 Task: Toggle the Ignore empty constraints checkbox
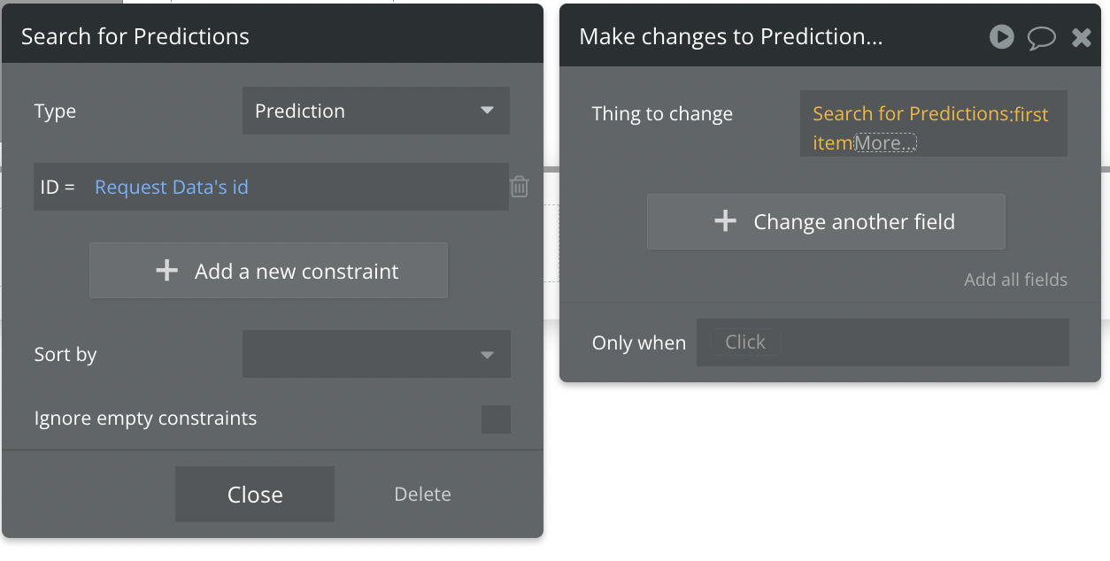pyautogui.click(x=496, y=419)
